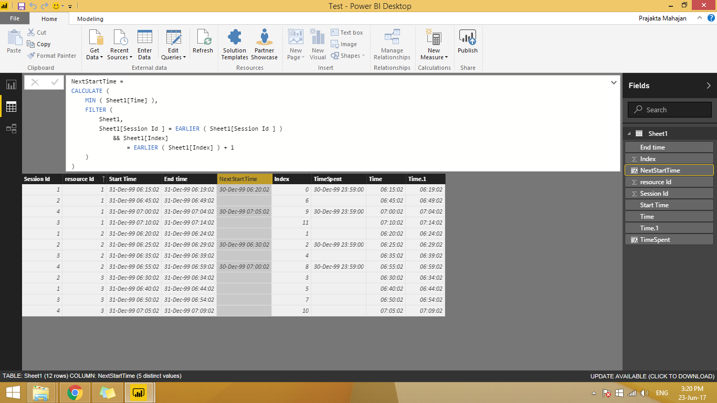Expand the ribbon chevron near user name

point(699,18)
